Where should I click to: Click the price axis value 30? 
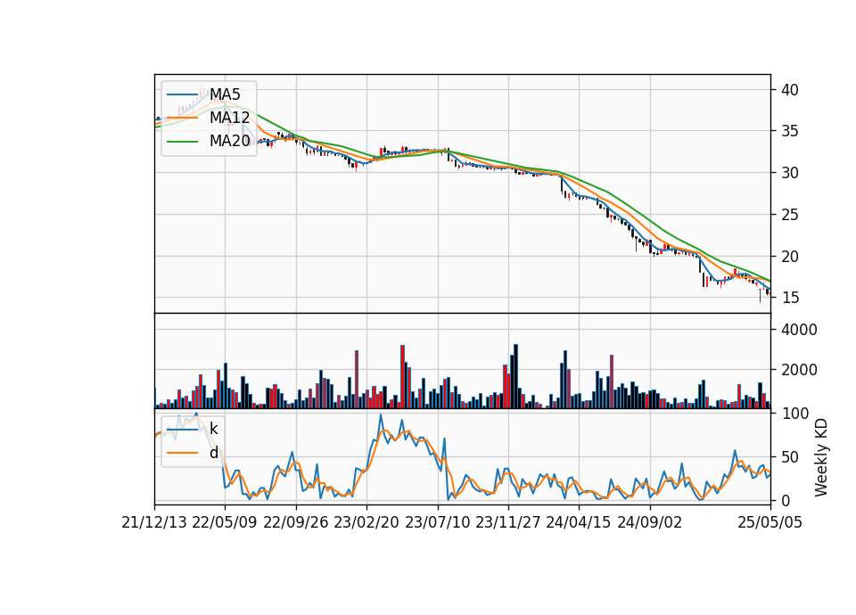coord(789,173)
